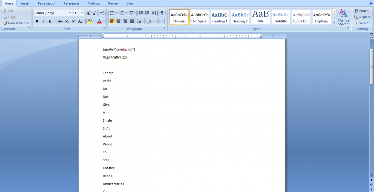Click the Grow Font icon
Image resolution: width=374 pixels, height=192 pixels.
88,13
